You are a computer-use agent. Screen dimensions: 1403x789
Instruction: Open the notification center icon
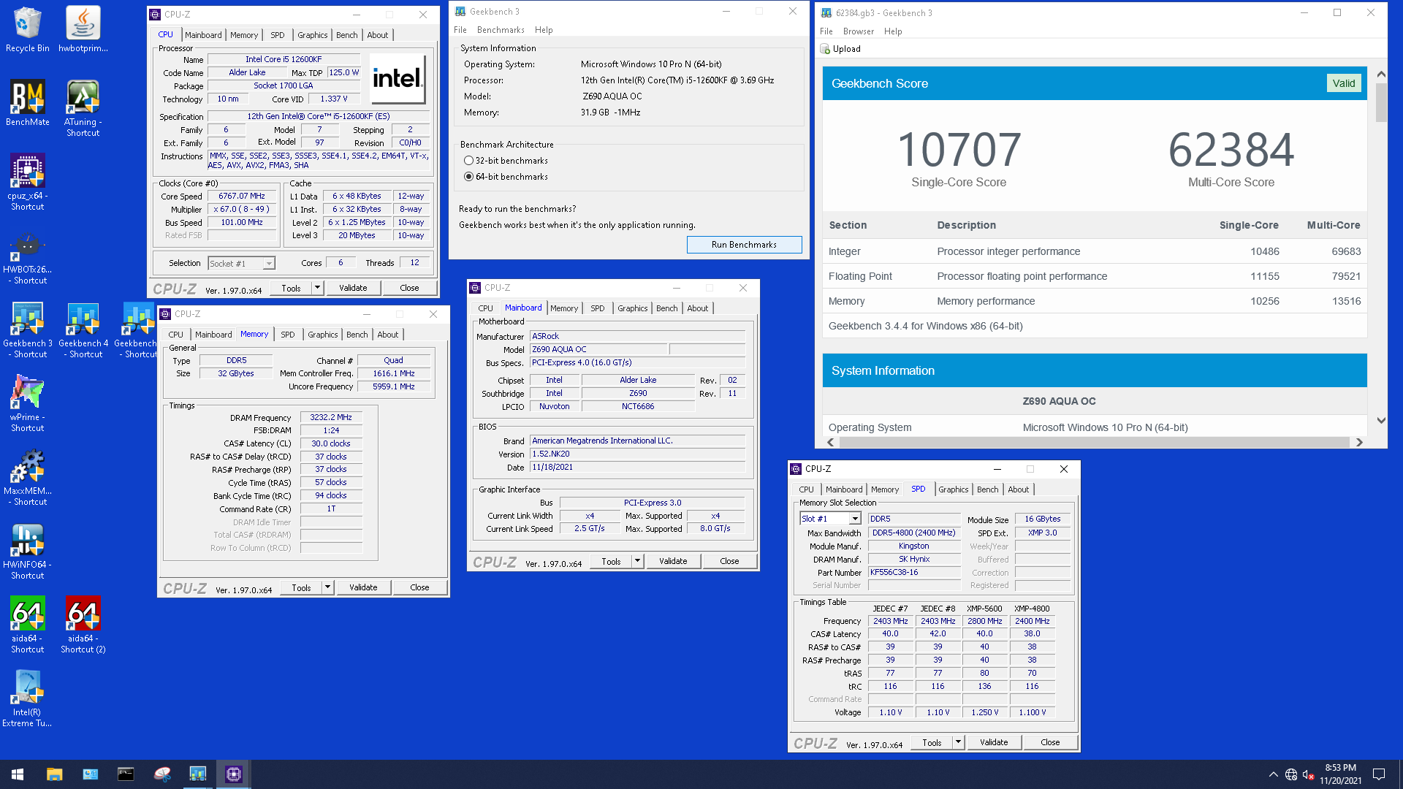pos(1379,774)
